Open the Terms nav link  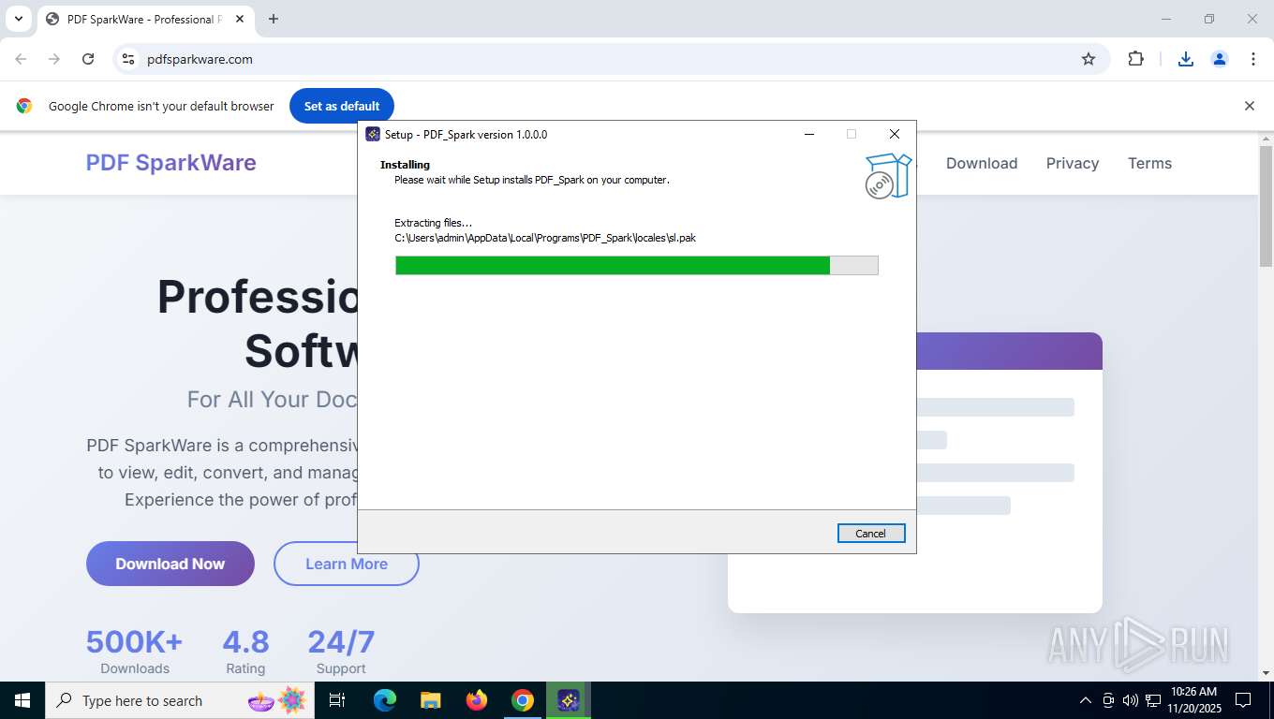point(1149,163)
